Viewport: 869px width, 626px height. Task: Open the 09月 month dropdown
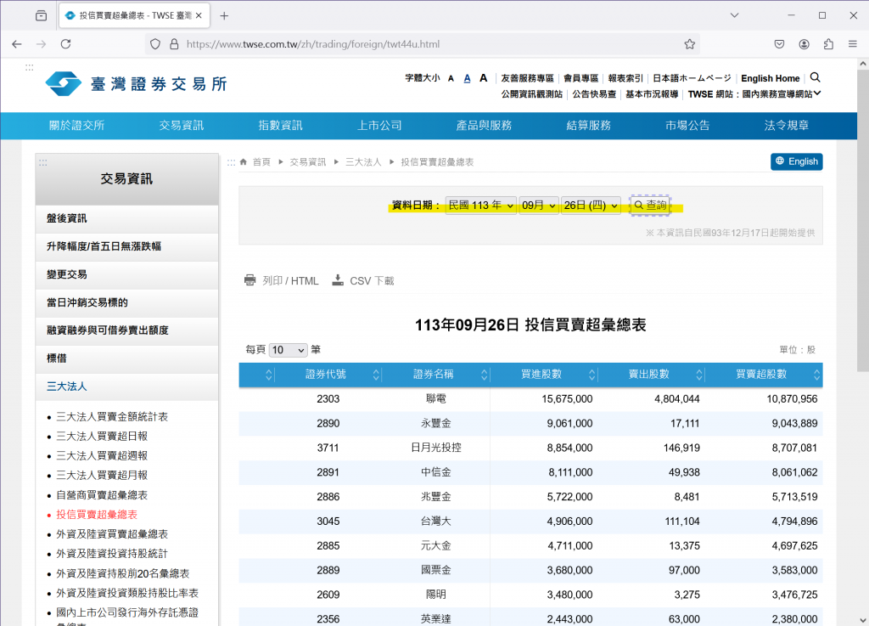(539, 206)
